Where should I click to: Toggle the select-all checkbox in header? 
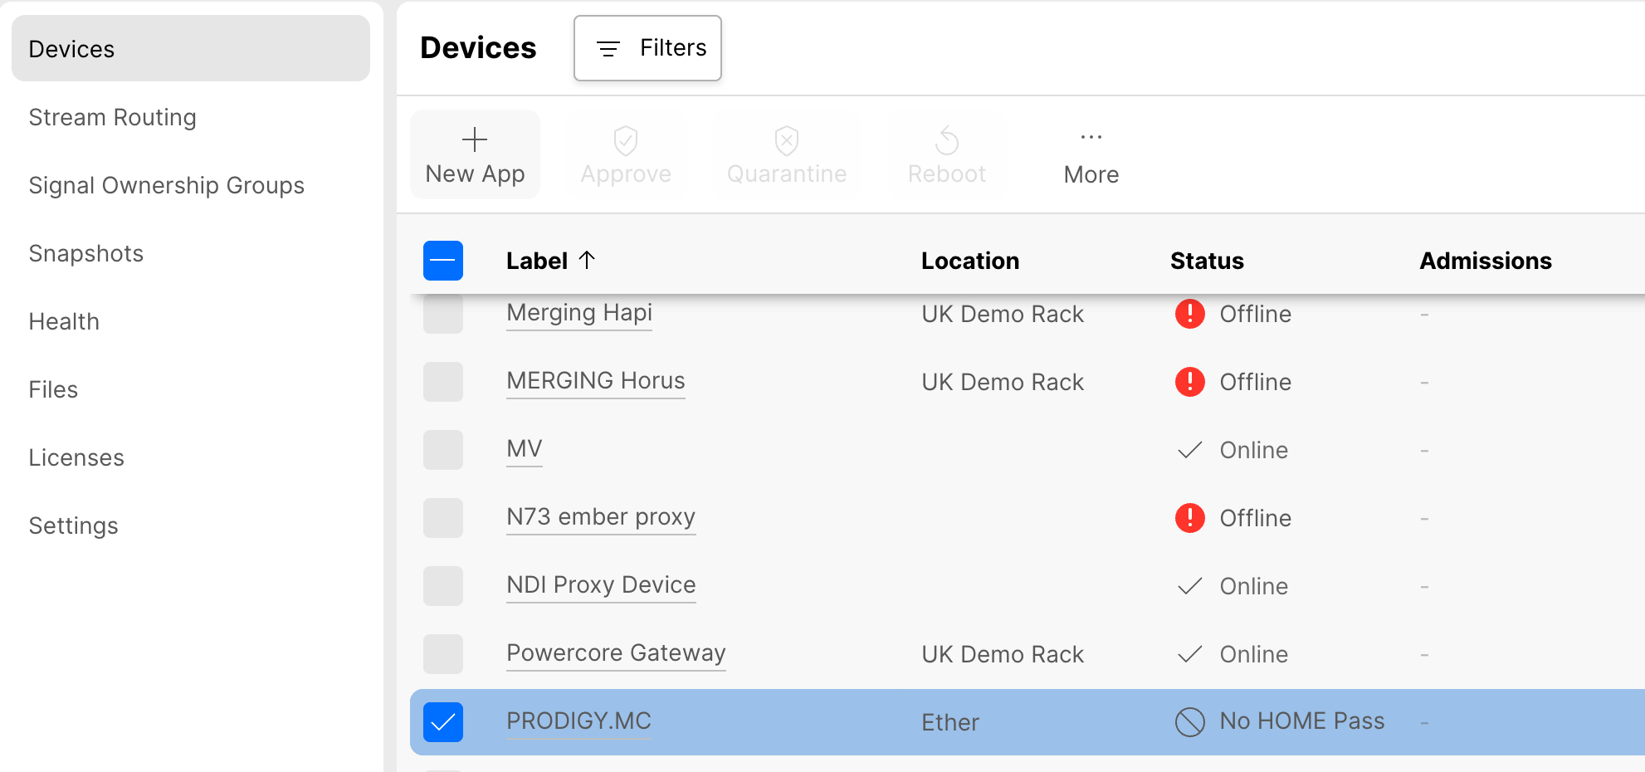pyautogui.click(x=443, y=261)
